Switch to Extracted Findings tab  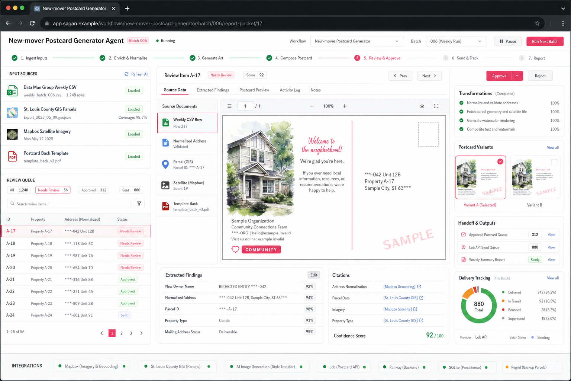[213, 90]
